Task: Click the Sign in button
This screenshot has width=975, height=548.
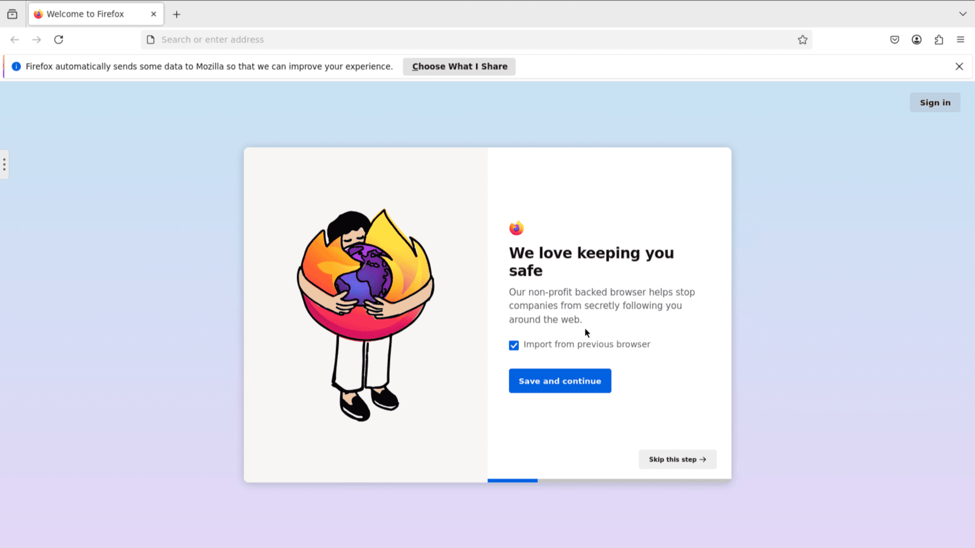Action: coord(935,103)
